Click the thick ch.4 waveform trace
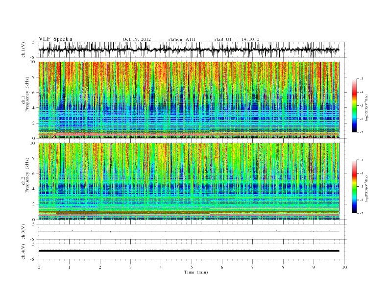 click(189, 251)
